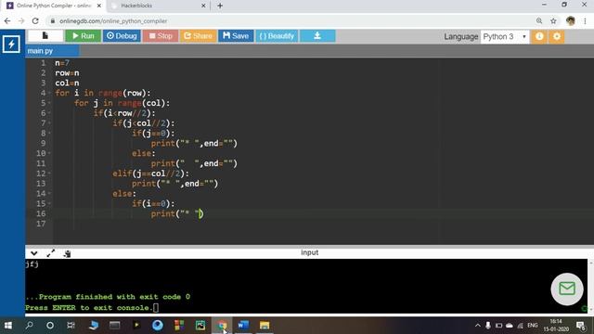
Task: Click the Chrome taskbar icon
Action: pyautogui.click(x=222, y=326)
